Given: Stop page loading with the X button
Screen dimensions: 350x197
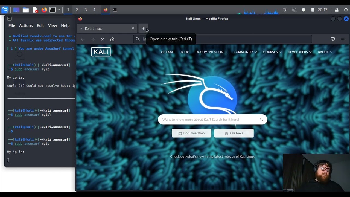Looking at the screenshot, I should click(x=103, y=39).
